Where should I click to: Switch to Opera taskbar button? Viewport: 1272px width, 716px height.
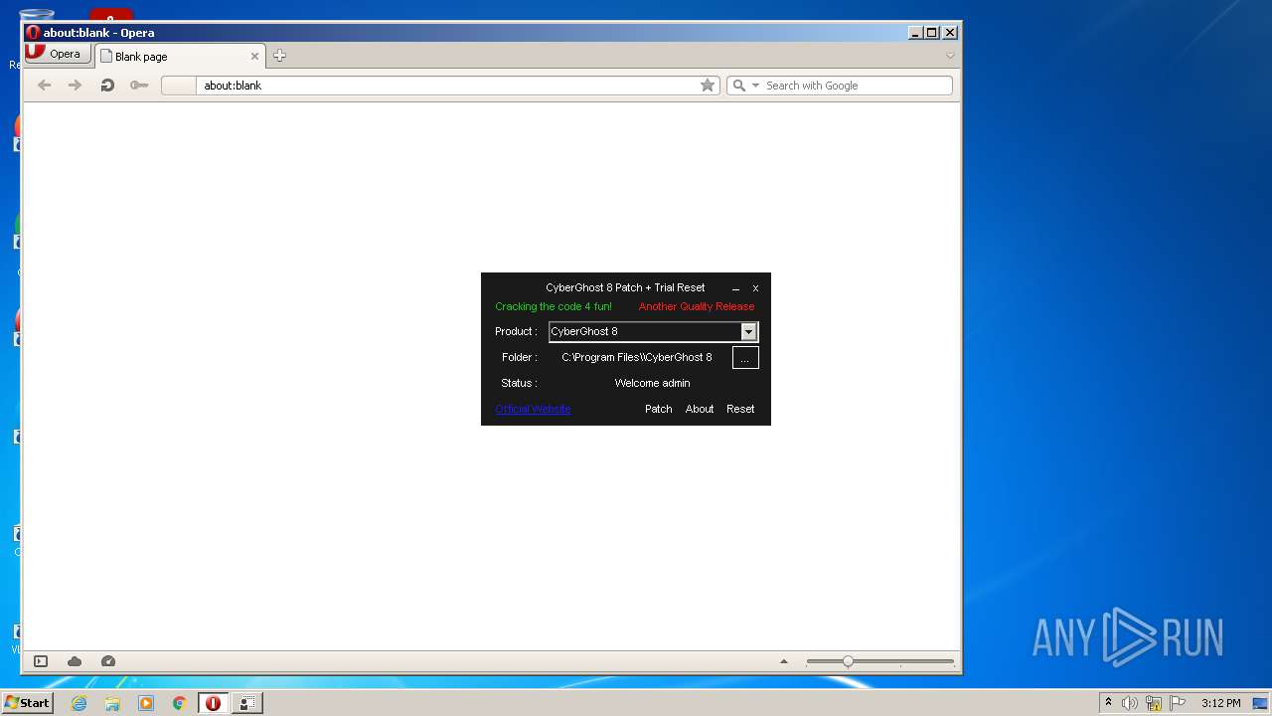coord(213,703)
